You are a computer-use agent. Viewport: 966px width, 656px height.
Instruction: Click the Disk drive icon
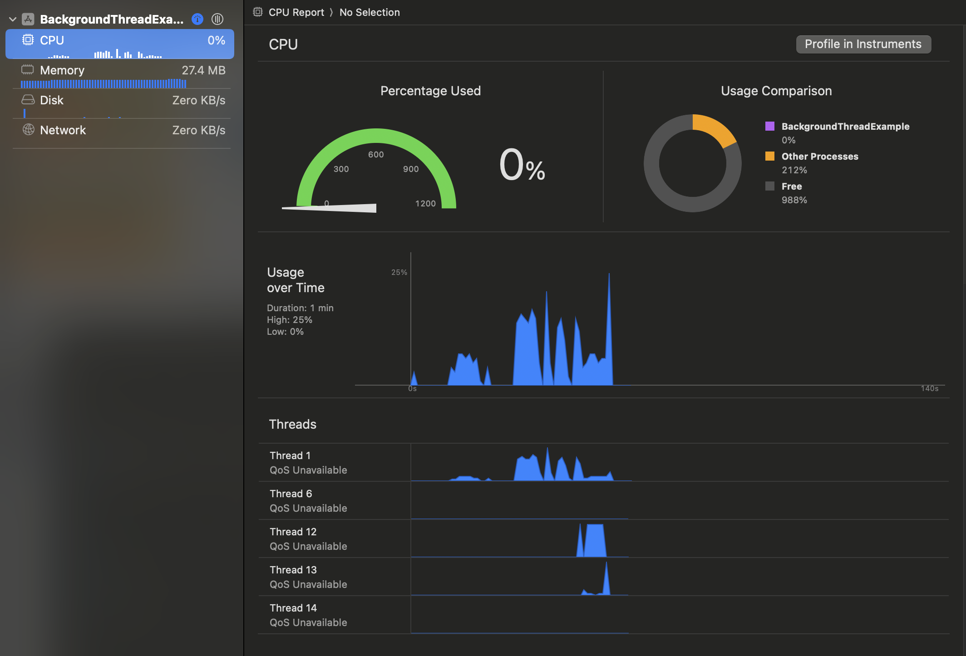(28, 100)
